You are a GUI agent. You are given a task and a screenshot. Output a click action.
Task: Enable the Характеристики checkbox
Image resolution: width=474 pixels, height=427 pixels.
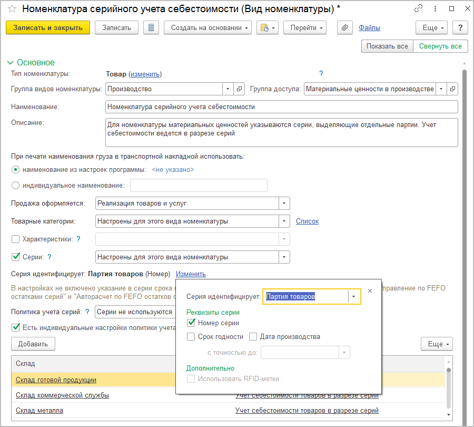16,239
